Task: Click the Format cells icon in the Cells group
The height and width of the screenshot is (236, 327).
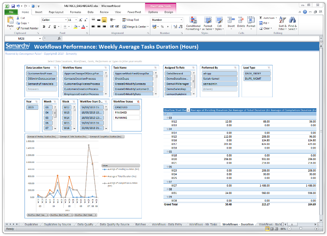Action: tap(251, 20)
